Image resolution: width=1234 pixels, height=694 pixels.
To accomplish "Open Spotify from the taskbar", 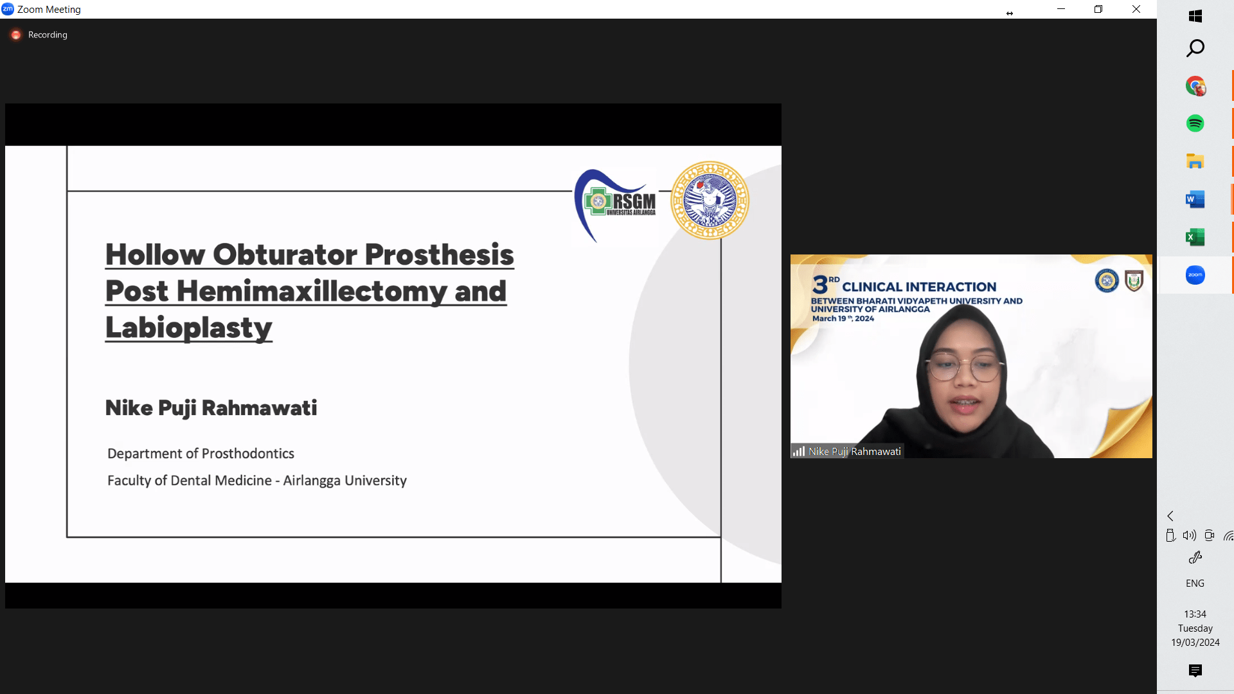I will click(1195, 123).
